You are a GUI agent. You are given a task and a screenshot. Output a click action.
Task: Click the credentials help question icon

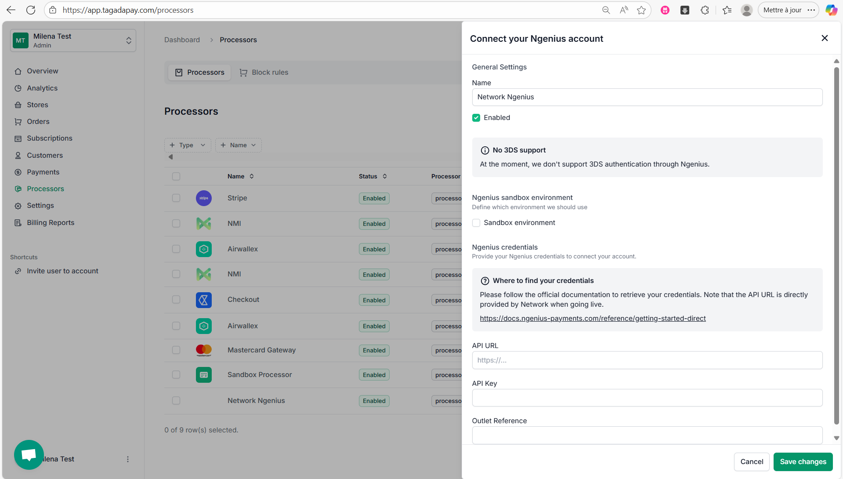click(x=485, y=281)
